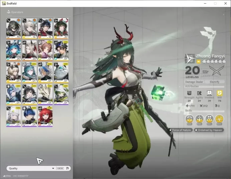The height and width of the screenshot is (179, 231).
Task: Click the six-star rarity row
Action: (214, 61)
